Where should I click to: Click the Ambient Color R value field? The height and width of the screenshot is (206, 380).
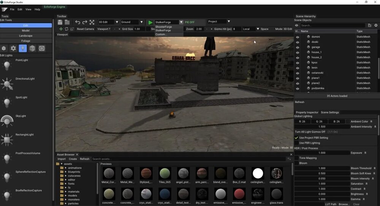(x=302, y=121)
